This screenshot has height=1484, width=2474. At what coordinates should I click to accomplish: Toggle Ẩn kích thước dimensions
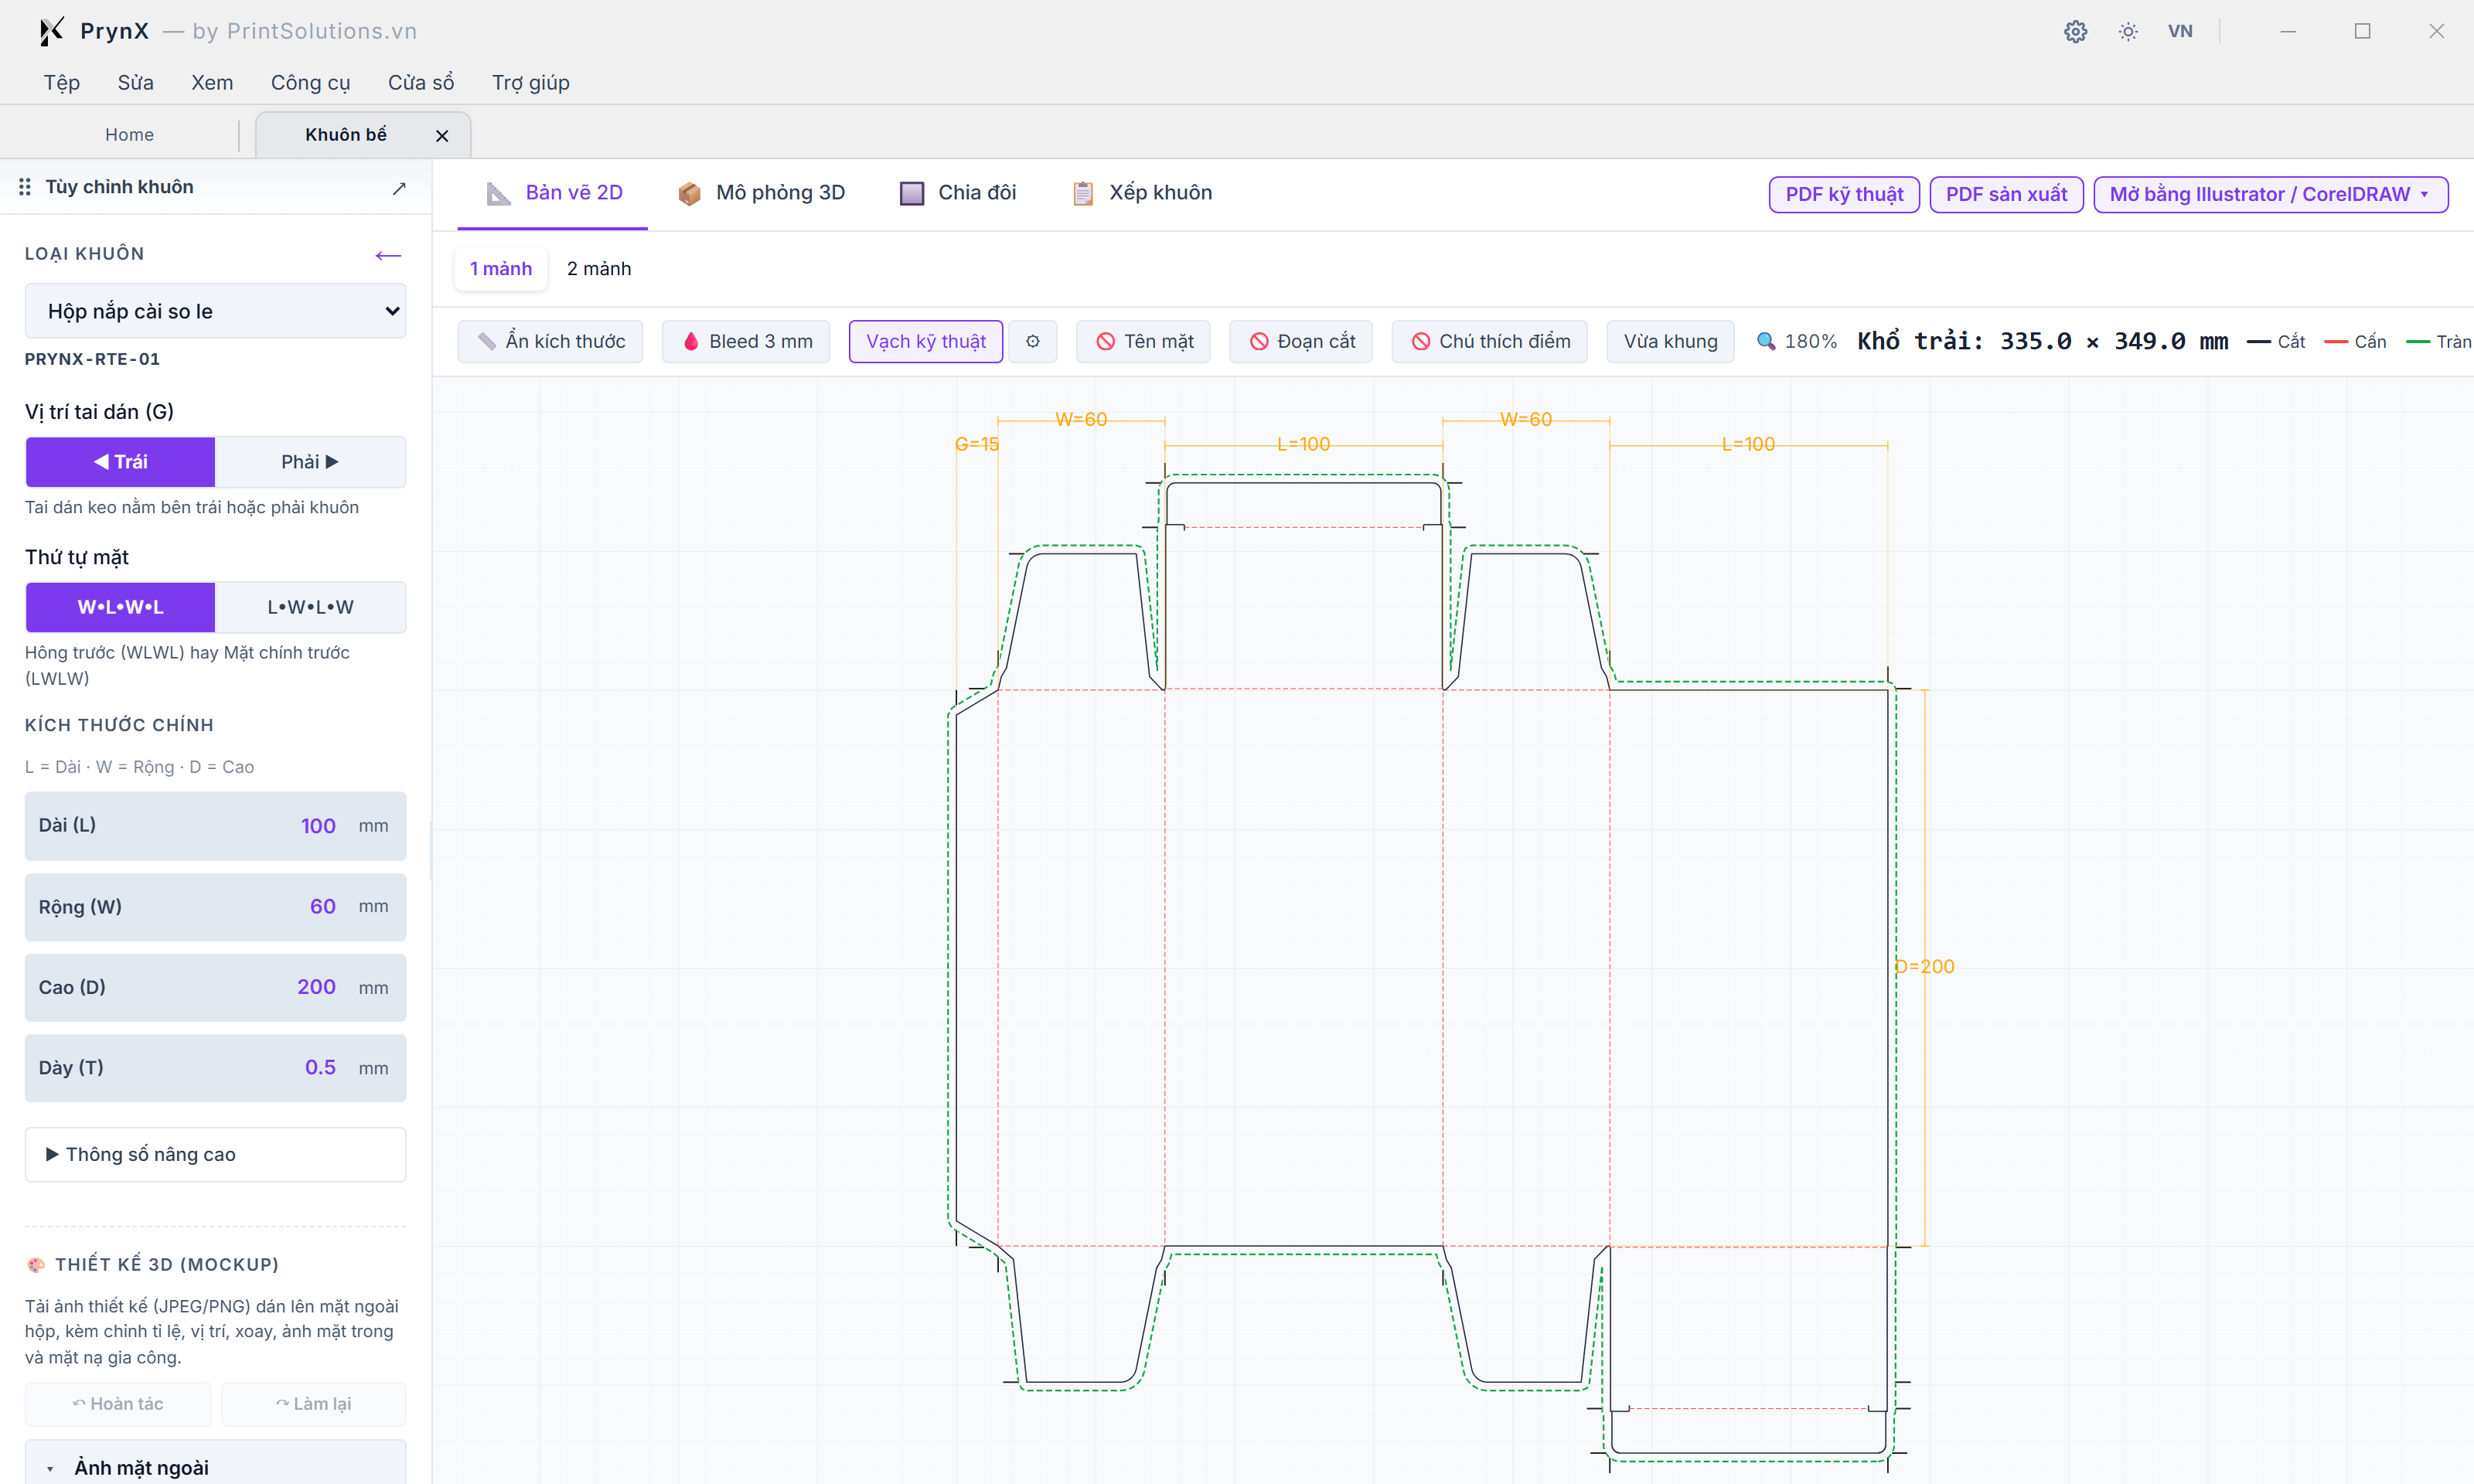coord(550,341)
